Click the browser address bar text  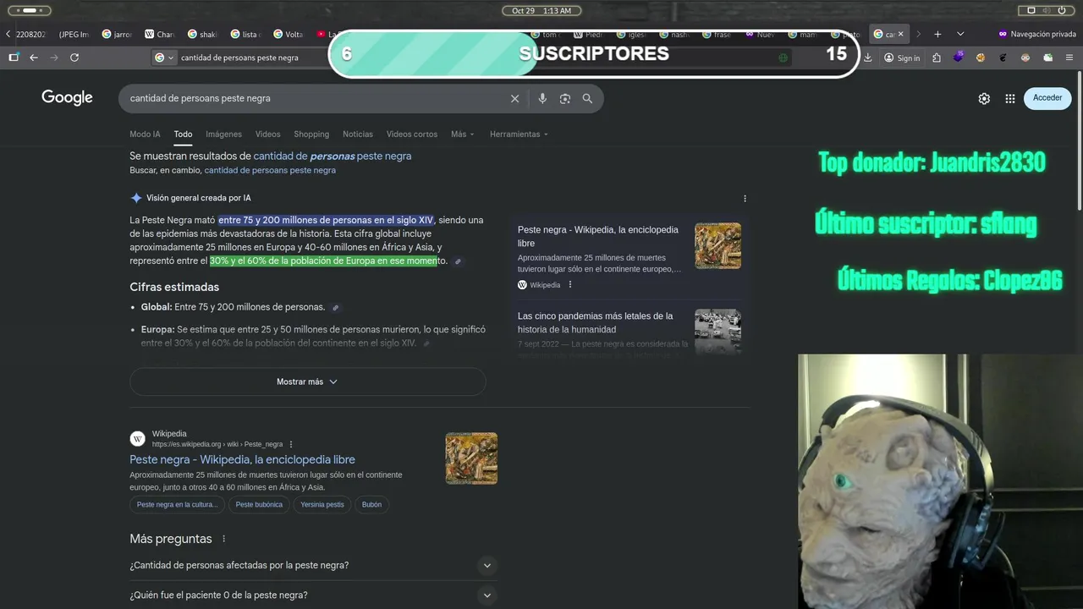[x=239, y=58]
